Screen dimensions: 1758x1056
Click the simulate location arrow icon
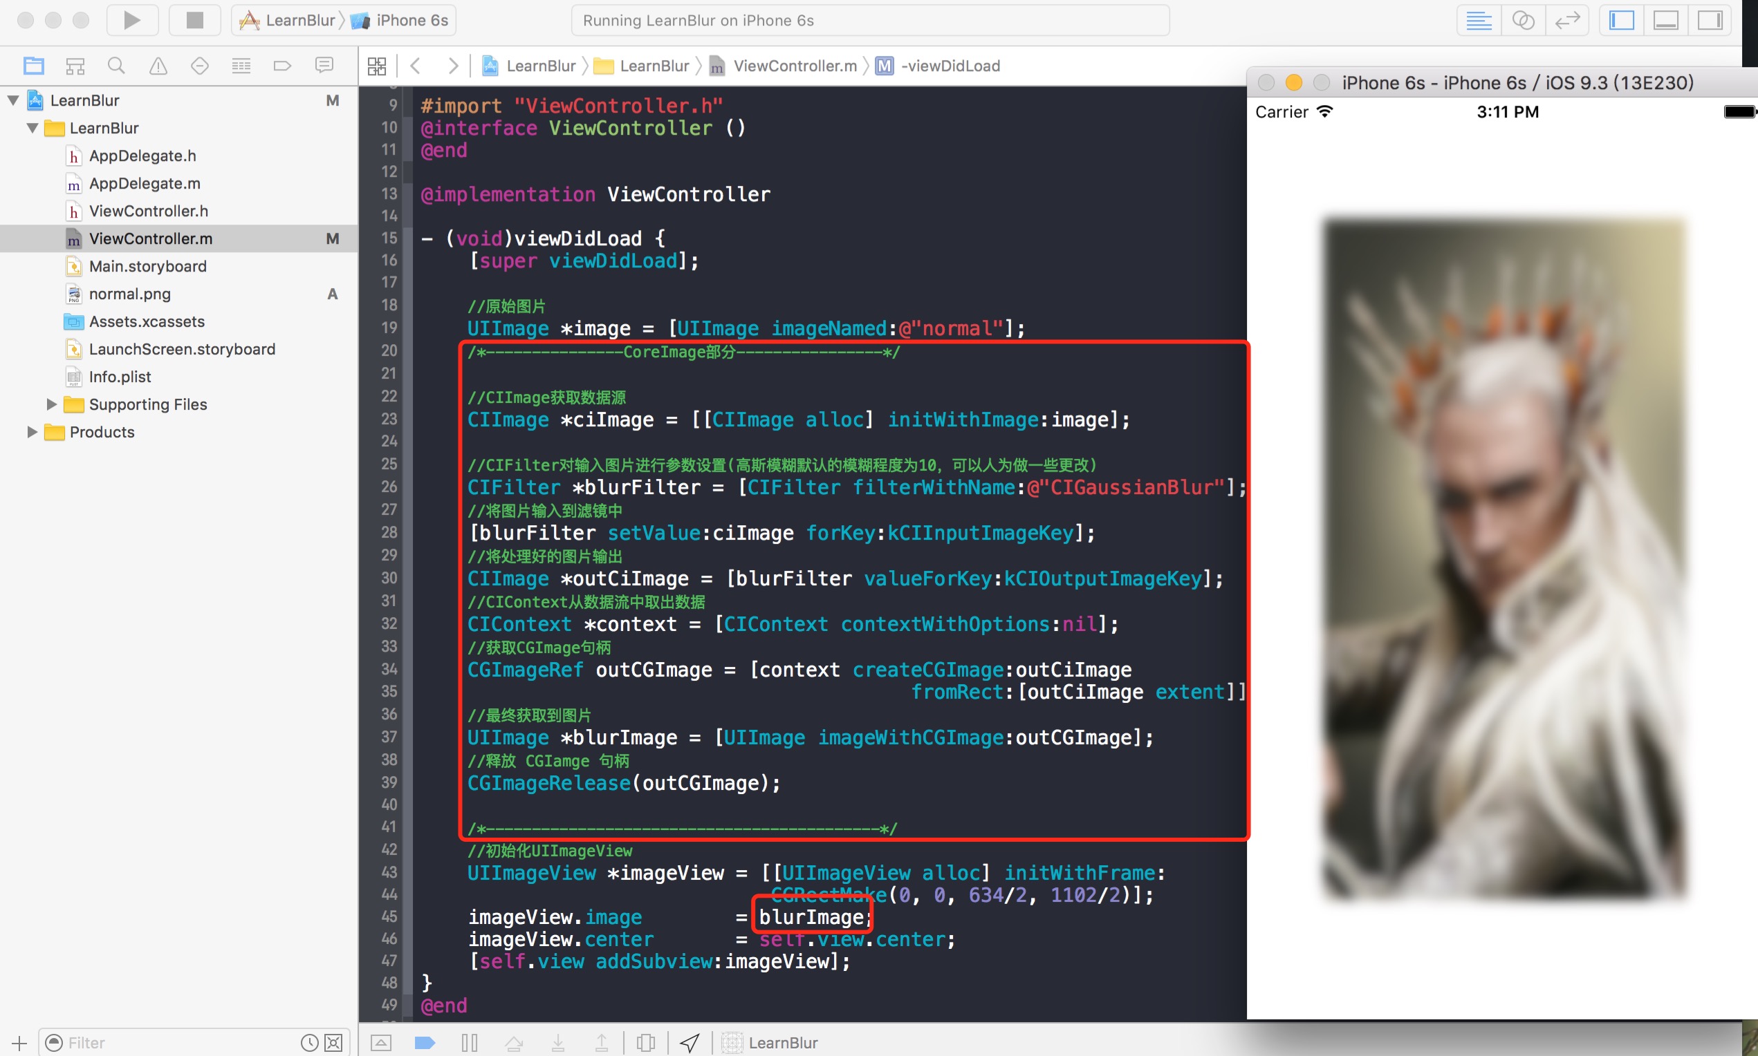(690, 1042)
